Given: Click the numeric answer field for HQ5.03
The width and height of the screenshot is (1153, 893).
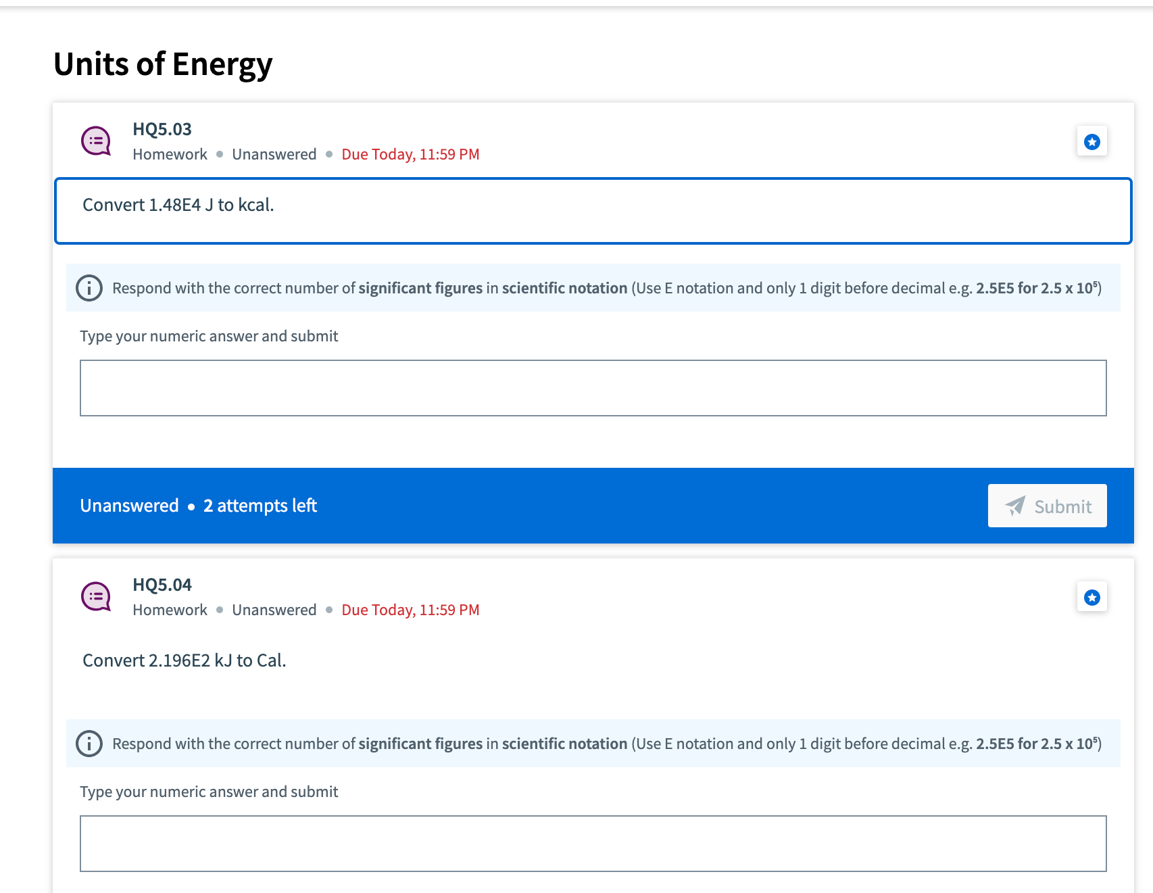Looking at the screenshot, I should [592, 387].
